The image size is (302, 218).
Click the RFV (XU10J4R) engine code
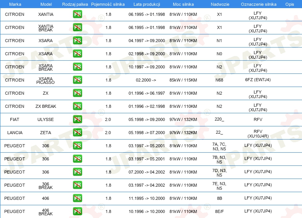point(258,134)
